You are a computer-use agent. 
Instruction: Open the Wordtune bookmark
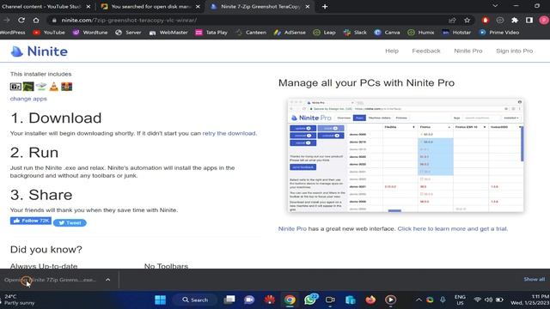[89, 33]
